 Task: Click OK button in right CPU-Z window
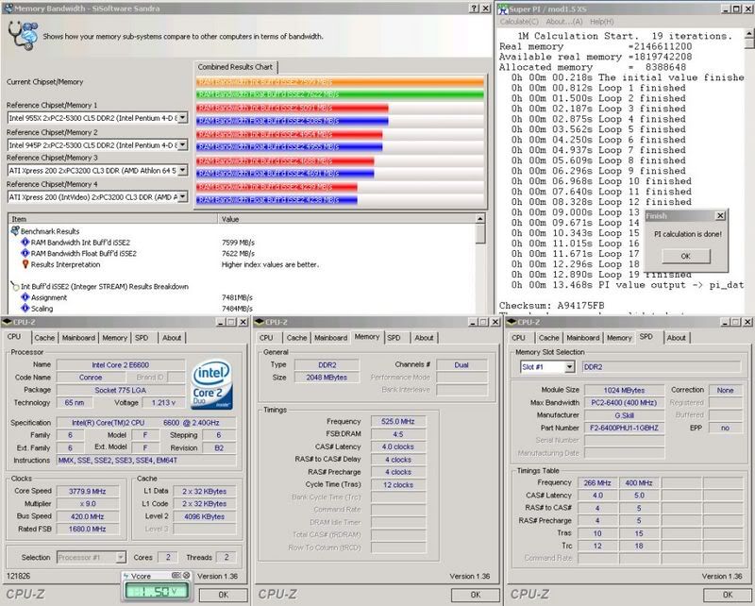tap(728, 595)
